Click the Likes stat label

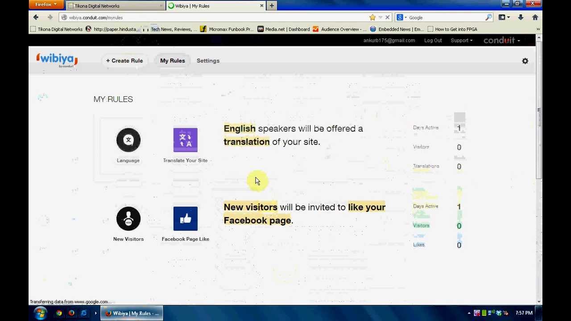coord(418,245)
